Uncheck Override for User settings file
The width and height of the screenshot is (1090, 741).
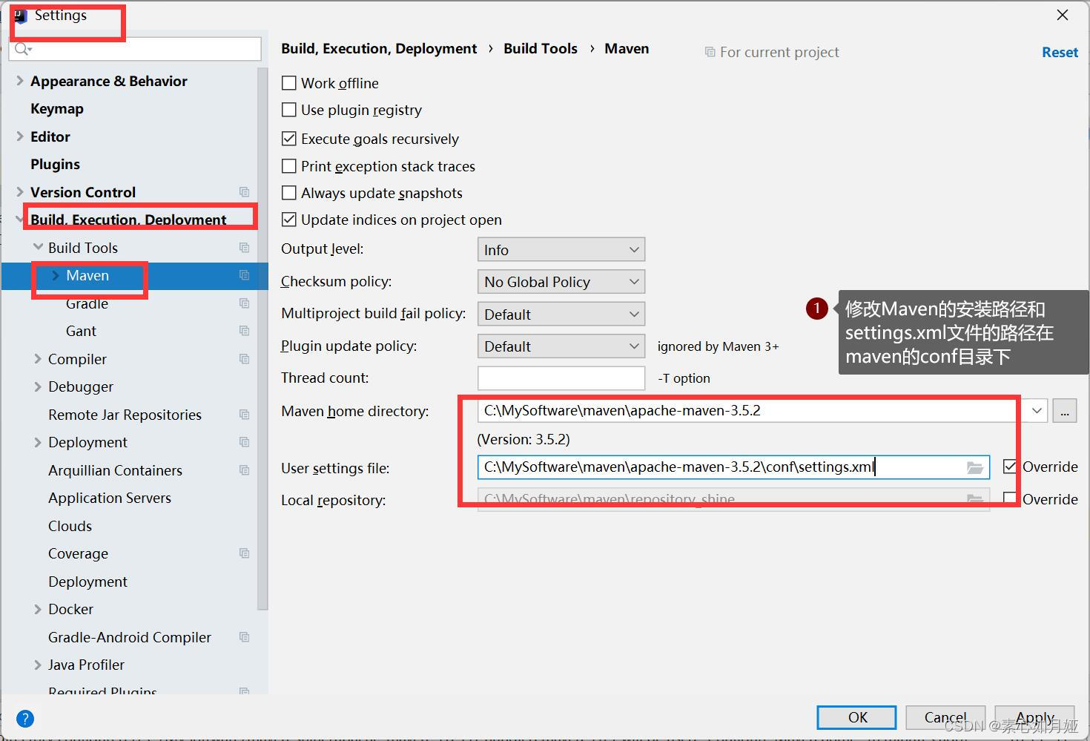(x=1010, y=467)
